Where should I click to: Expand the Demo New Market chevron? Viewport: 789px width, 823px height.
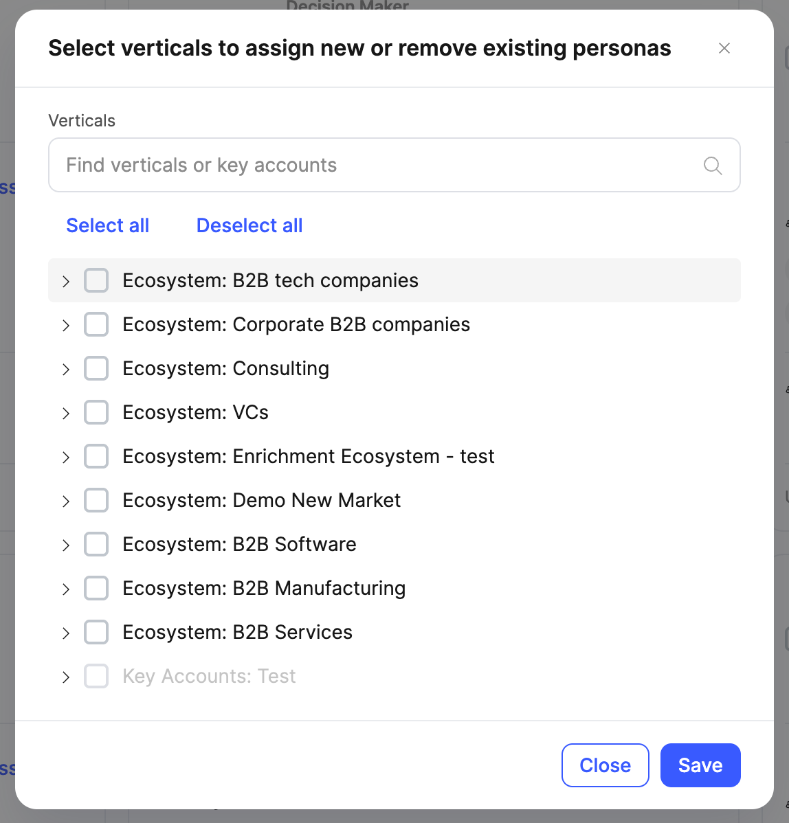pos(66,501)
